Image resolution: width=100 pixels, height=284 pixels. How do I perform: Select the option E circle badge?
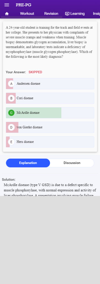11,142
